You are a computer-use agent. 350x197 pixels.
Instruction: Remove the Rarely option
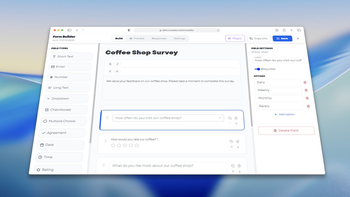pyautogui.click(x=308, y=106)
